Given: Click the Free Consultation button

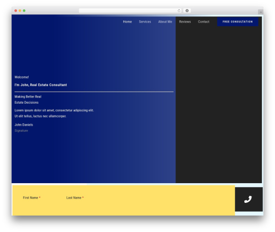Looking at the screenshot, I should (238, 21).
